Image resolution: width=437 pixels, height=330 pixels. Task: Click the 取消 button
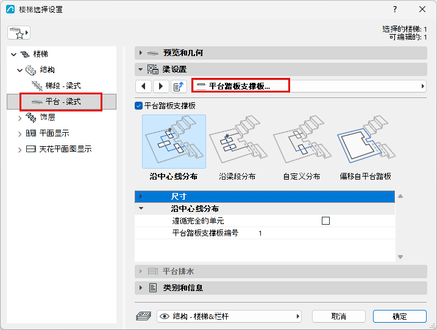[x=339, y=317]
